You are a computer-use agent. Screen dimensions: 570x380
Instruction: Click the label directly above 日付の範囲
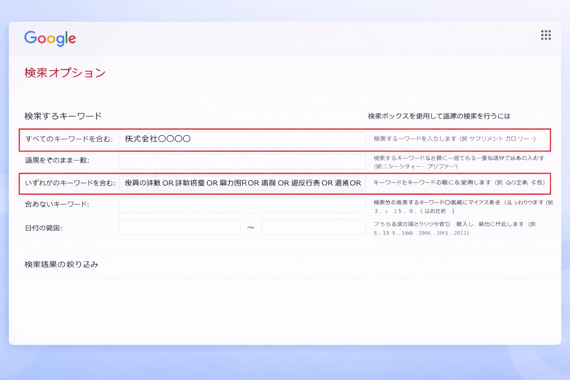pos(57,204)
